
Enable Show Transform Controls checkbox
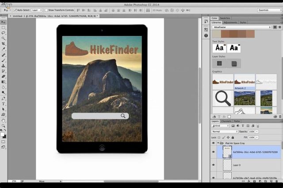tap(46, 10)
